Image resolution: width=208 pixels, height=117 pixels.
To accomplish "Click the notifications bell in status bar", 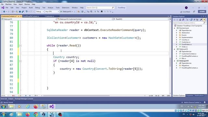I will coord(205,102).
